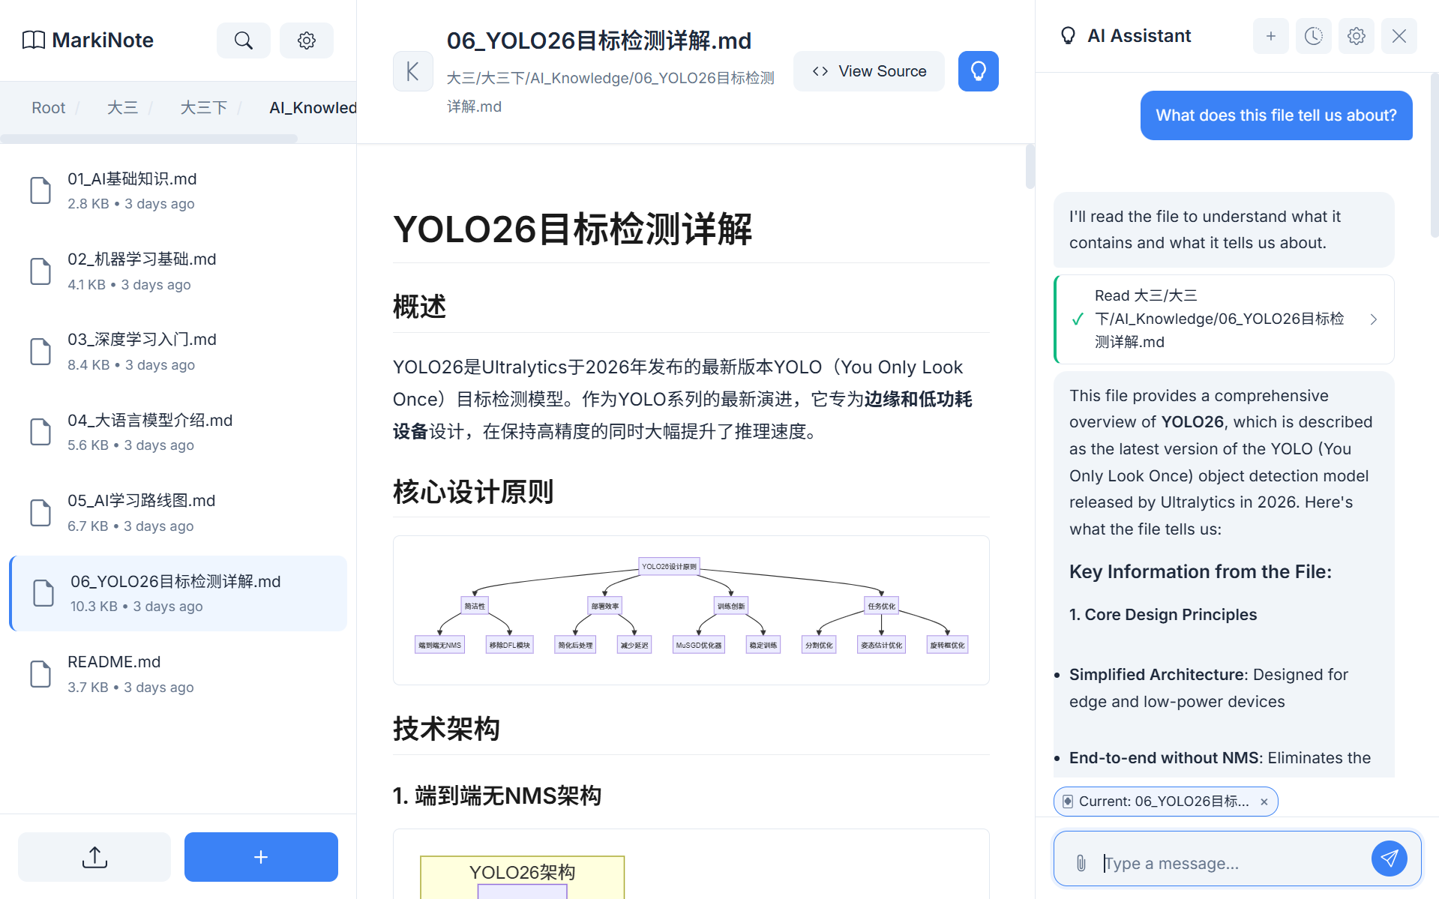Image resolution: width=1439 pixels, height=899 pixels.
Task: Click the YOLO26设计原则 diagram
Action: [691, 610]
